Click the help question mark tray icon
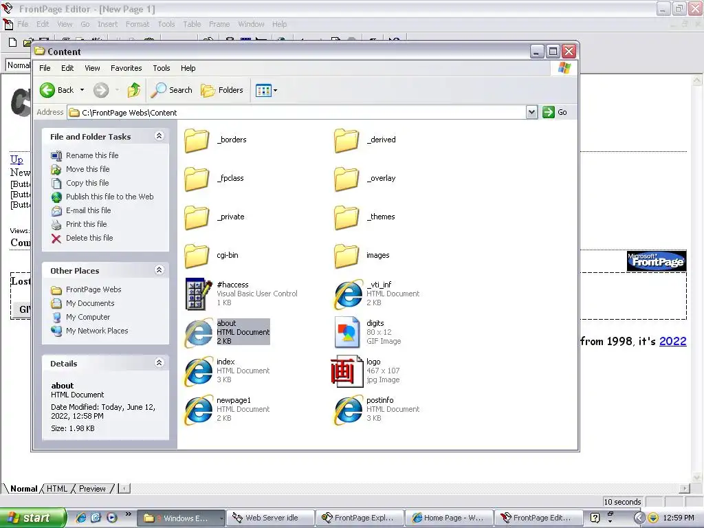This screenshot has width=704, height=528. [595, 518]
